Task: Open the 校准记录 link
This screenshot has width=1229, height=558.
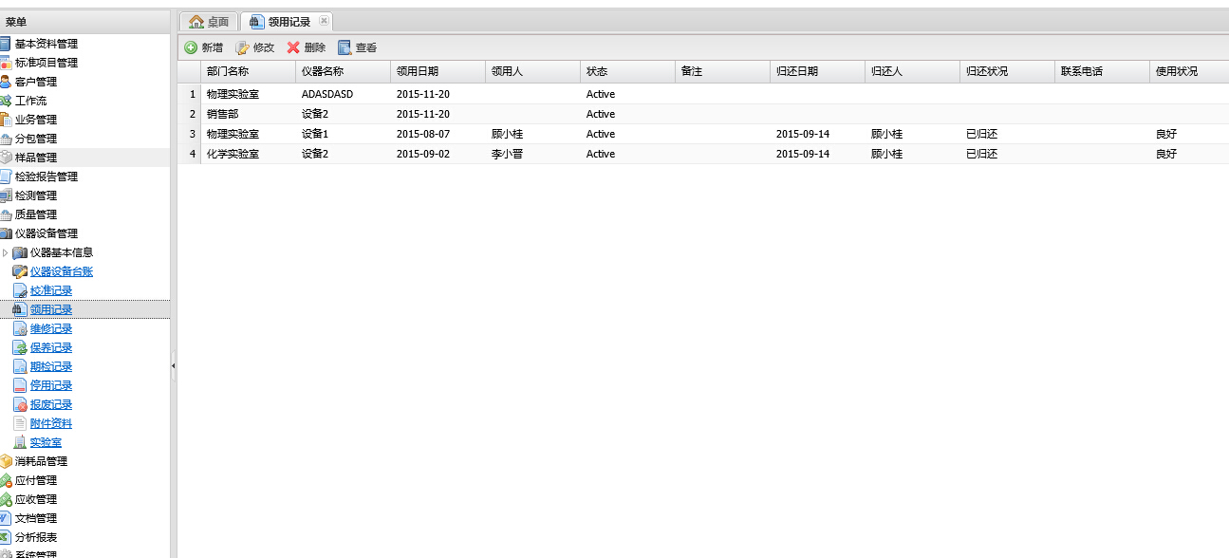Action: pyautogui.click(x=50, y=290)
